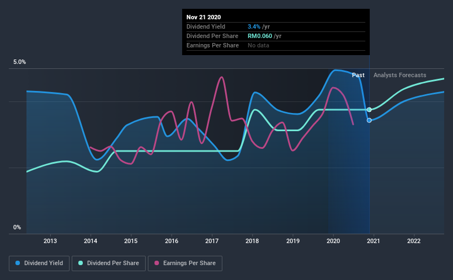The image size is (453, 280).
Task: Click the RM0.060 dividend per share value
Action: pos(260,36)
